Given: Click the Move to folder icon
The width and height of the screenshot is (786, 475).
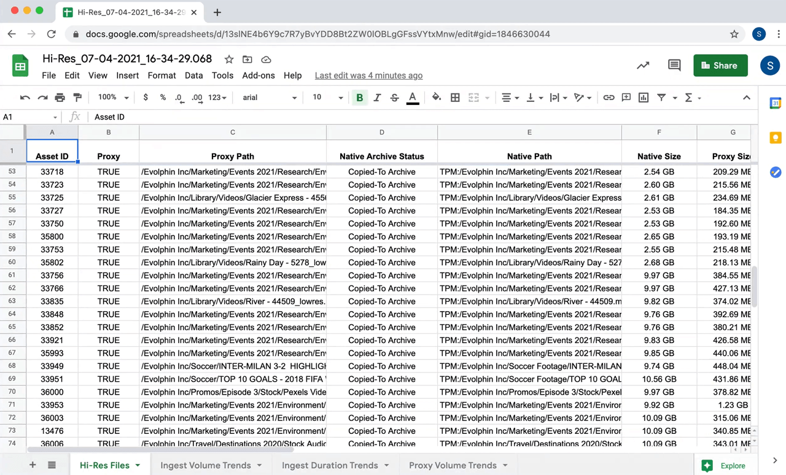Looking at the screenshot, I should [x=247, y=60].
